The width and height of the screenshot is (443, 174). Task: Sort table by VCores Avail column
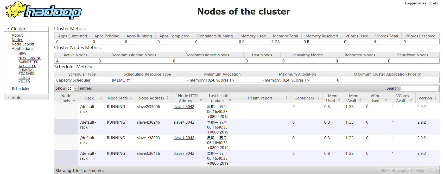click(402, 98)
